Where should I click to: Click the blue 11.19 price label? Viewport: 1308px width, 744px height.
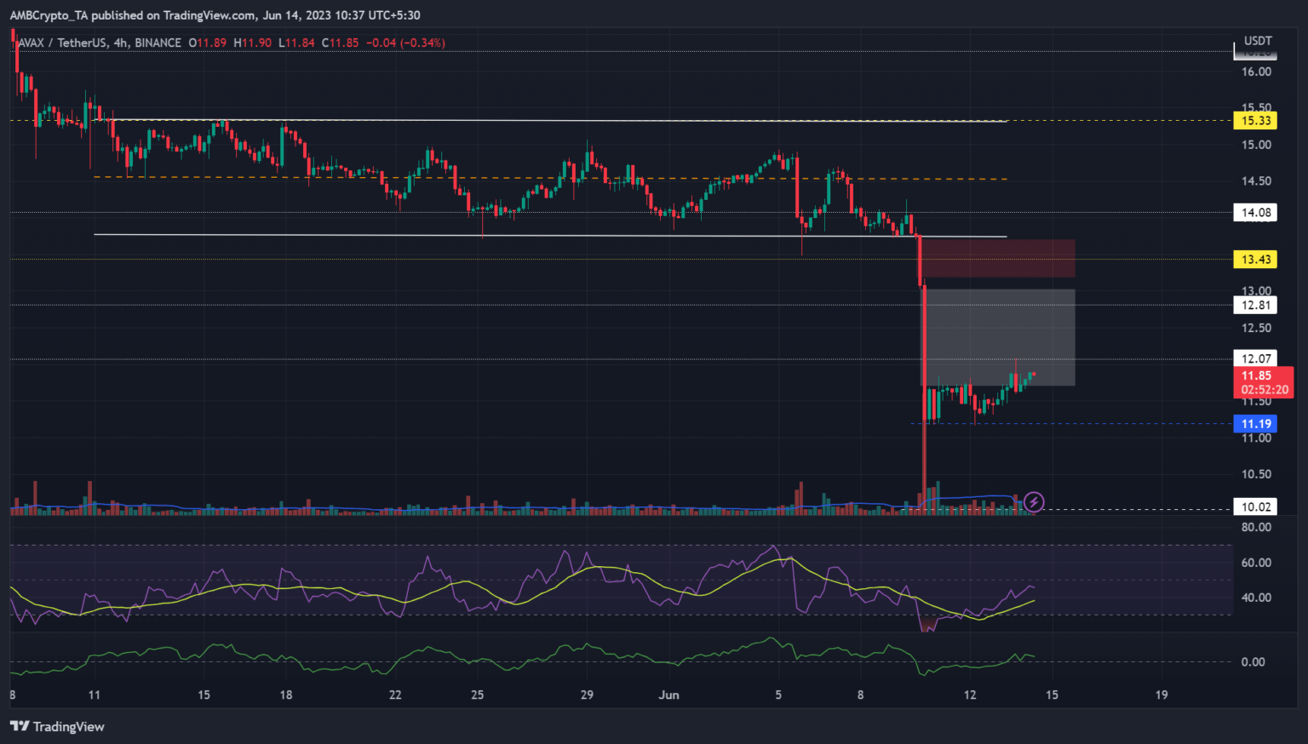[1255, 424]
